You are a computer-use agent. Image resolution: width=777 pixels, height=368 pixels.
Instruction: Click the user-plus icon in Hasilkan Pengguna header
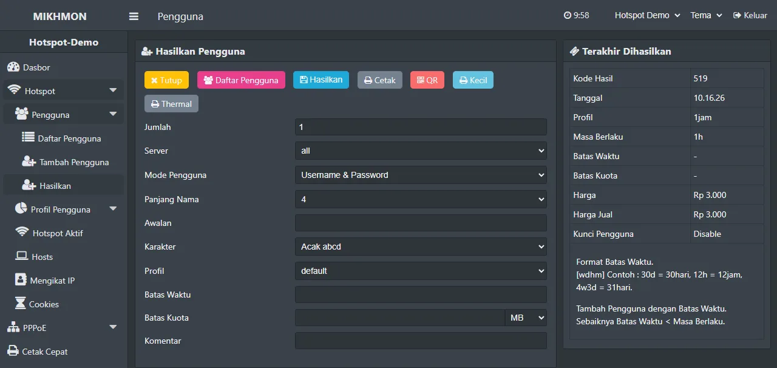pyautogui.click(x=147, y=52)
